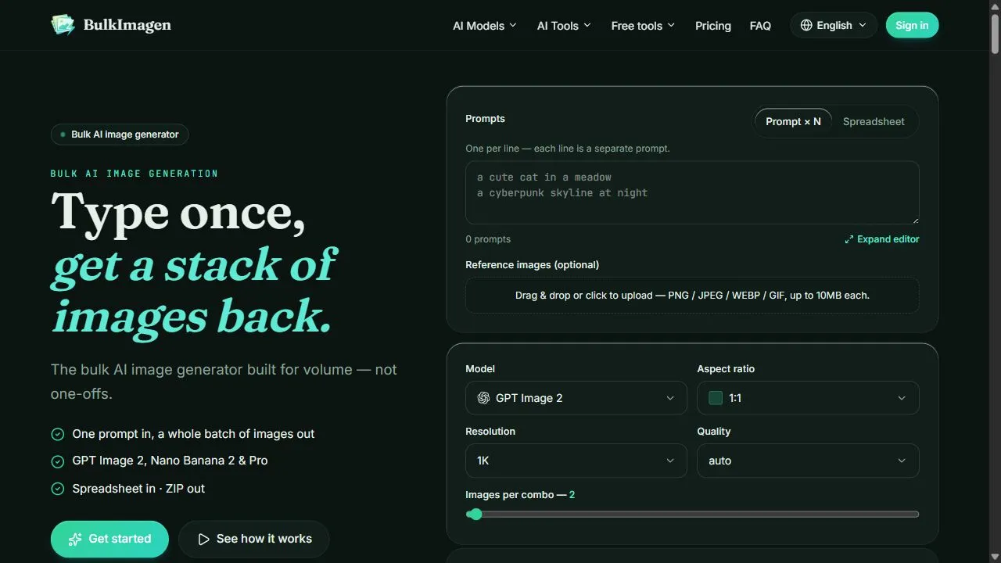Click the play icon on See how it works

[x=203, y=540]
